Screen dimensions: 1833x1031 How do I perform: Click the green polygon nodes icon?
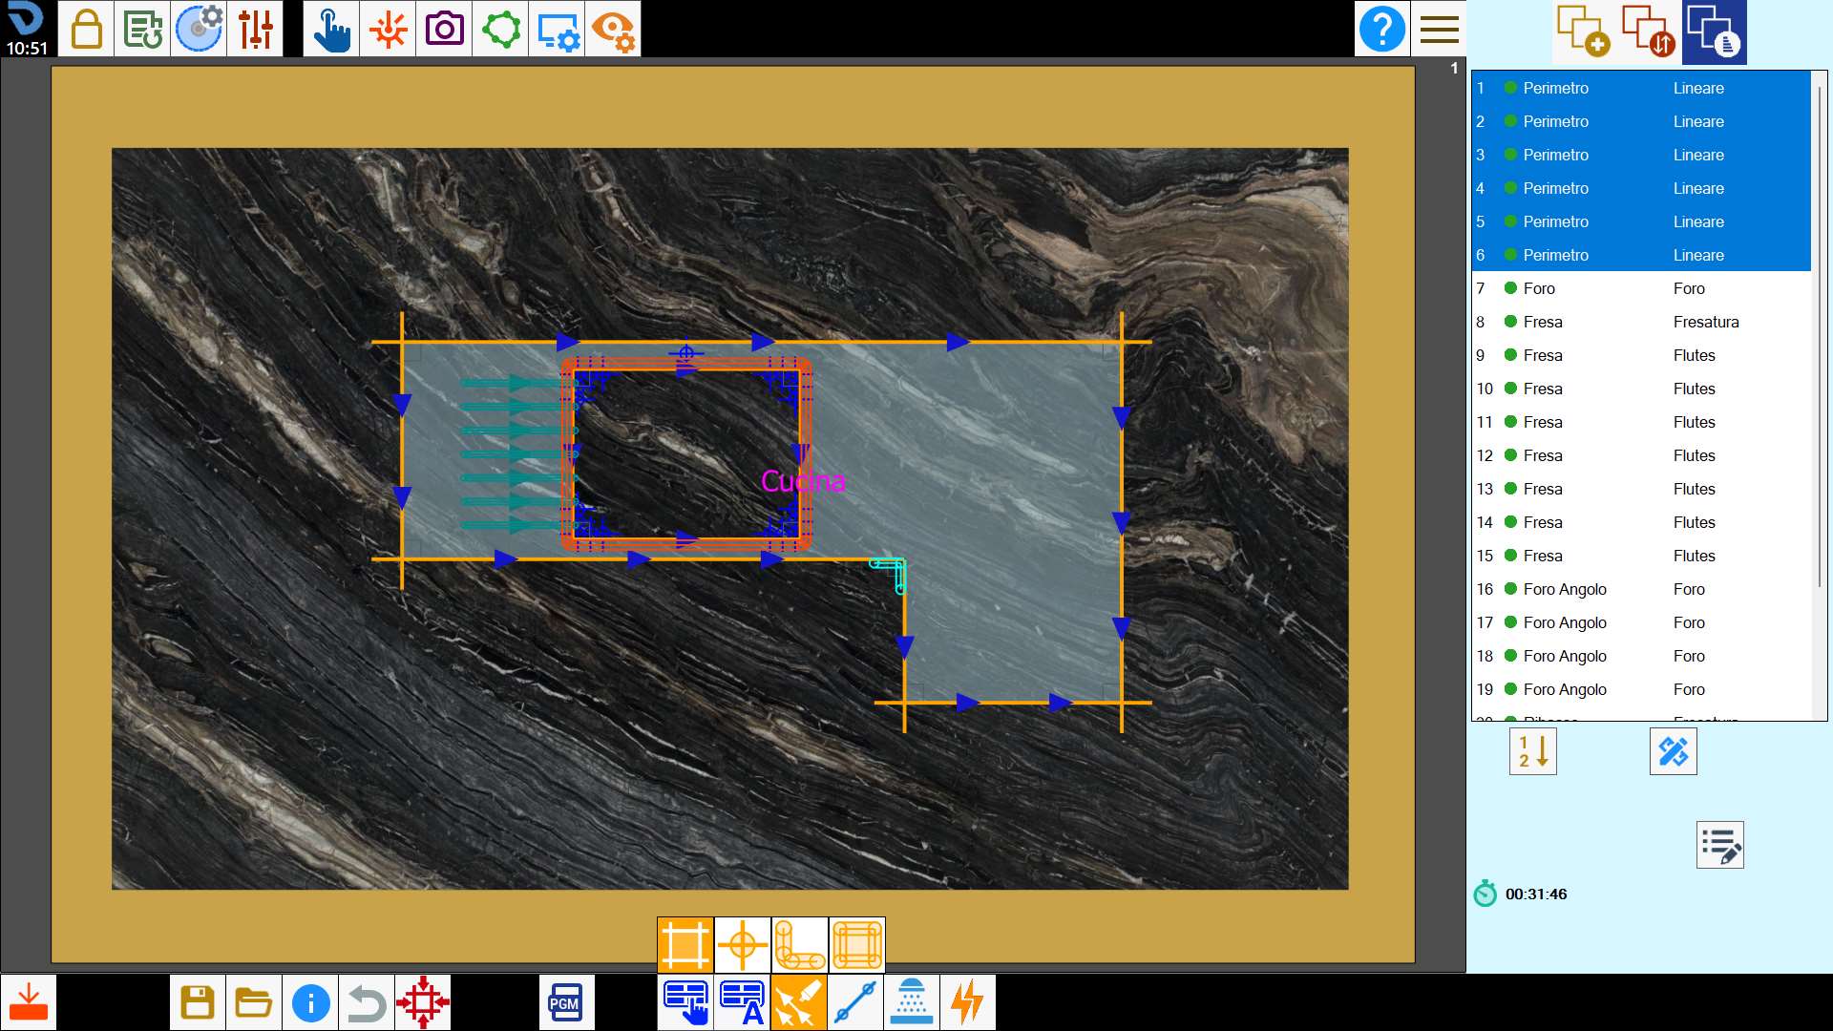tap(500, 29)
